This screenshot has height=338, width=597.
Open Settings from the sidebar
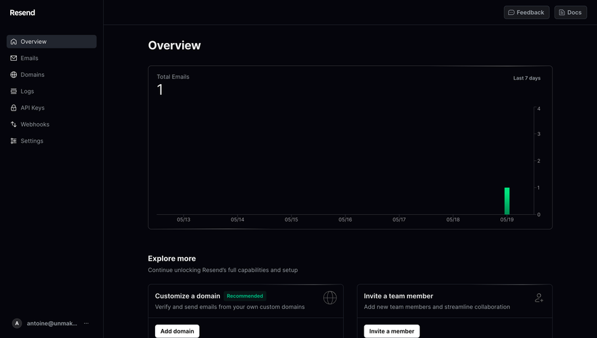(51, 141)
